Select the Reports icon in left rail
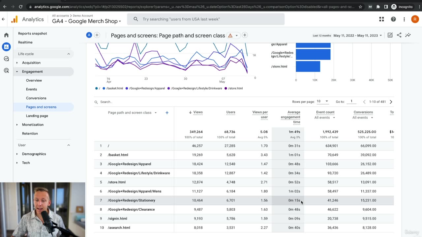The width and height of the screenshot is (422, 237). (x=6, y=47)
